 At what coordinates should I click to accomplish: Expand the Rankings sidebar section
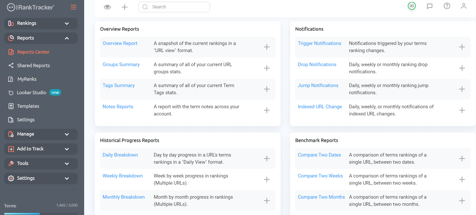(x=41, y=23)
